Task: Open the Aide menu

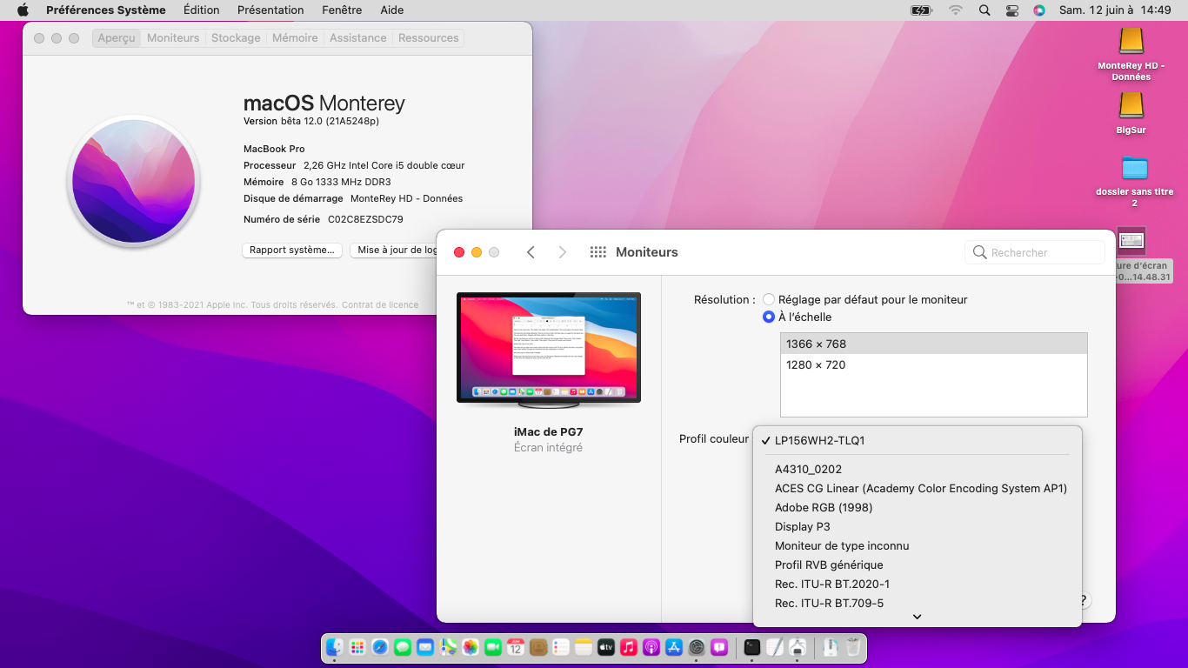Action: [392, 10]
